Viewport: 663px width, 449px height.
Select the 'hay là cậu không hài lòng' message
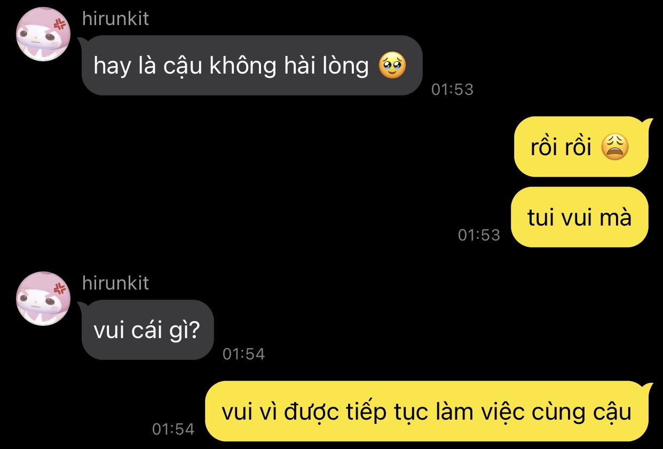[x=252, y=66]
